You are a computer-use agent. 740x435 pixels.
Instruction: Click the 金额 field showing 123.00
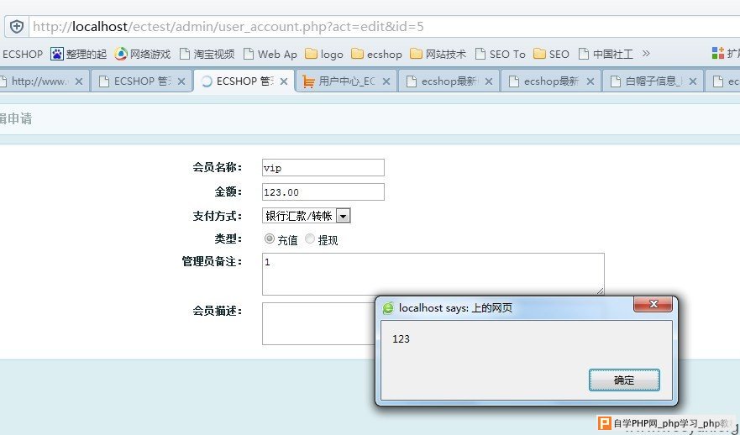pos(323,192)
